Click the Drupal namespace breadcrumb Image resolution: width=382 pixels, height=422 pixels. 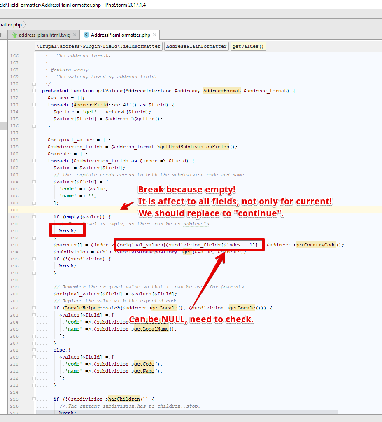[x=98, y=47]
